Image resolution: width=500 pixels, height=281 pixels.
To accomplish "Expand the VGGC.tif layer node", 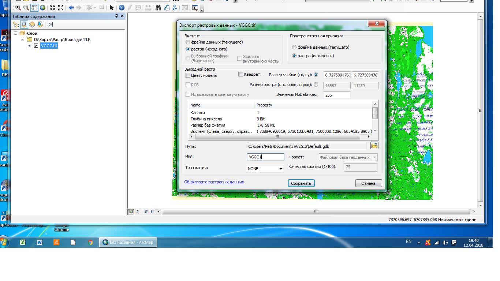I will coord(30,46).
